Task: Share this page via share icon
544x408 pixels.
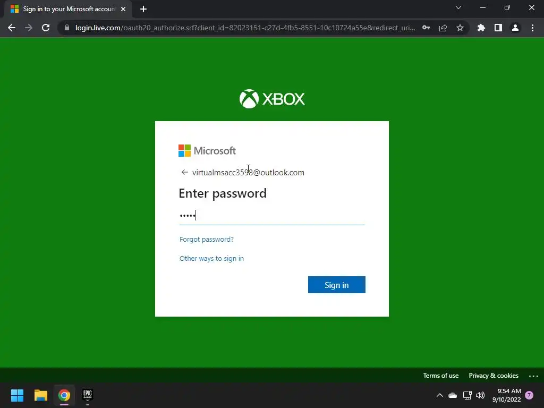Action: [443, 28]
